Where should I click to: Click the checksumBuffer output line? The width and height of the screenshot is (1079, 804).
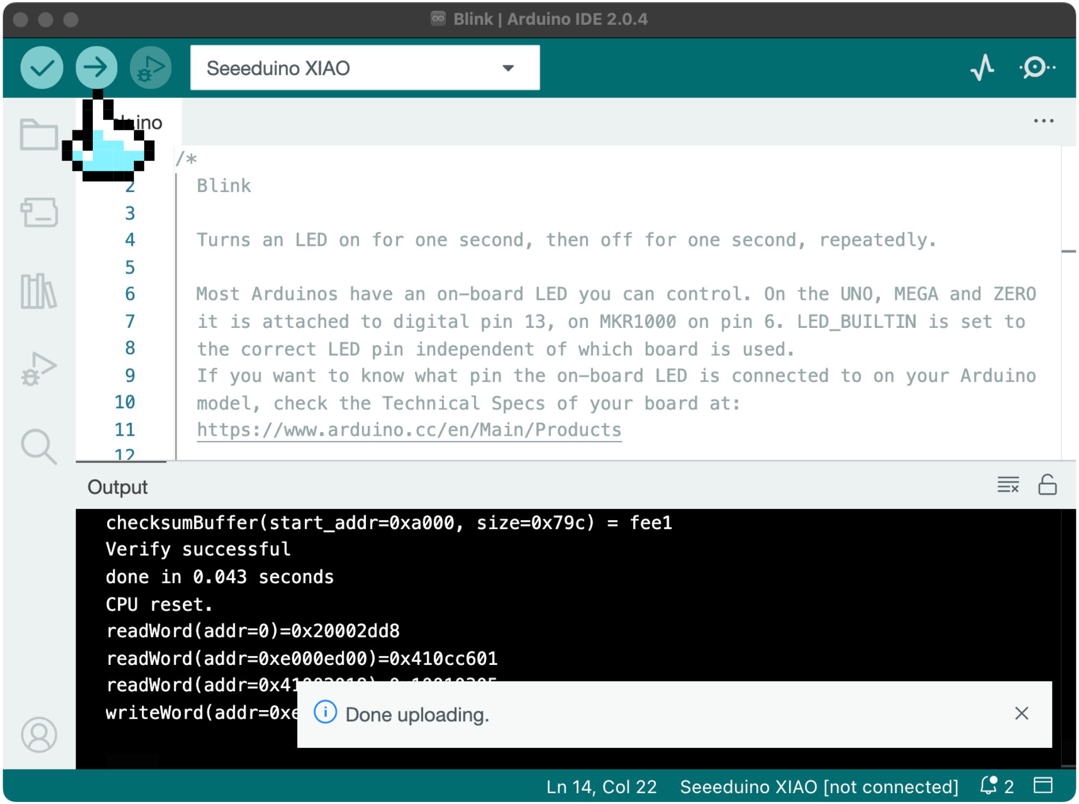point(389,523)
